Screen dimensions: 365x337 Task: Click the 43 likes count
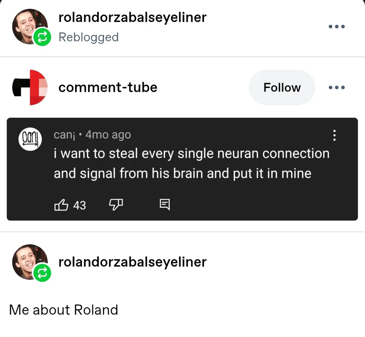point(79,206)
